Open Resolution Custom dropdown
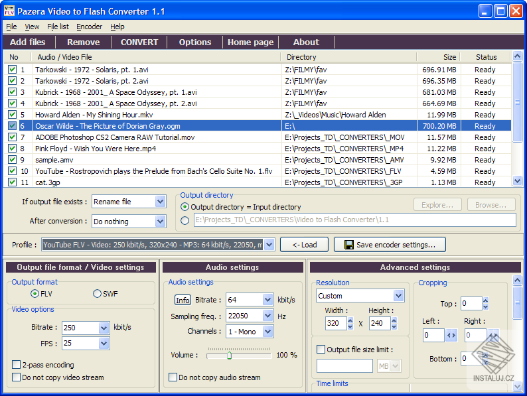The height and width of the screenshot is (396, 527). 398,296
